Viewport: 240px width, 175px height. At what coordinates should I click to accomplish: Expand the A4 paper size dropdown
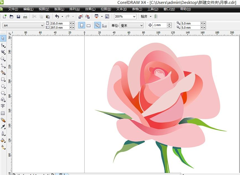(x=42, y=26)
